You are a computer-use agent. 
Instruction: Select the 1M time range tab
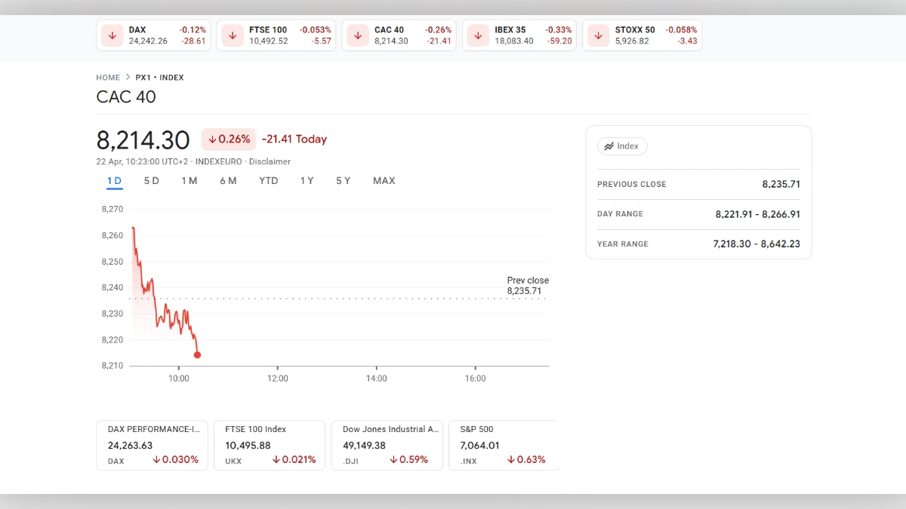190,180
